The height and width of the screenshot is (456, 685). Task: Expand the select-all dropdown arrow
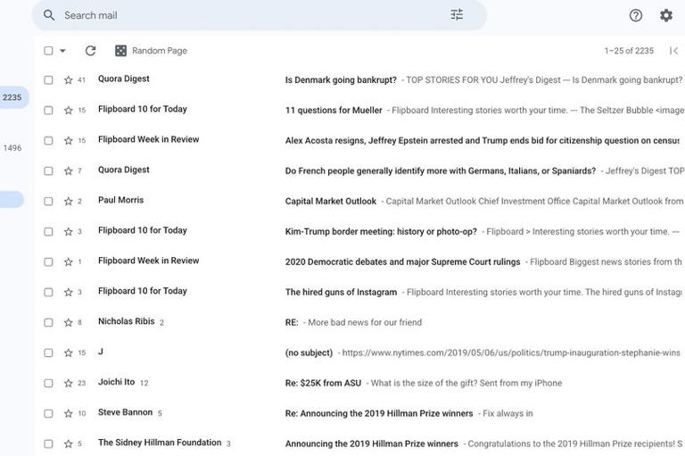62,51
